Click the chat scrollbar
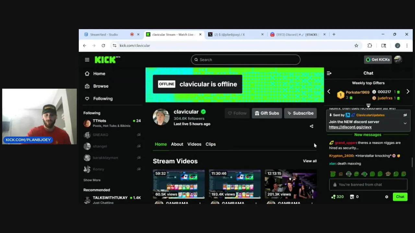The height and width of the screenshot is (233, 415). click(x=412, y=162)
